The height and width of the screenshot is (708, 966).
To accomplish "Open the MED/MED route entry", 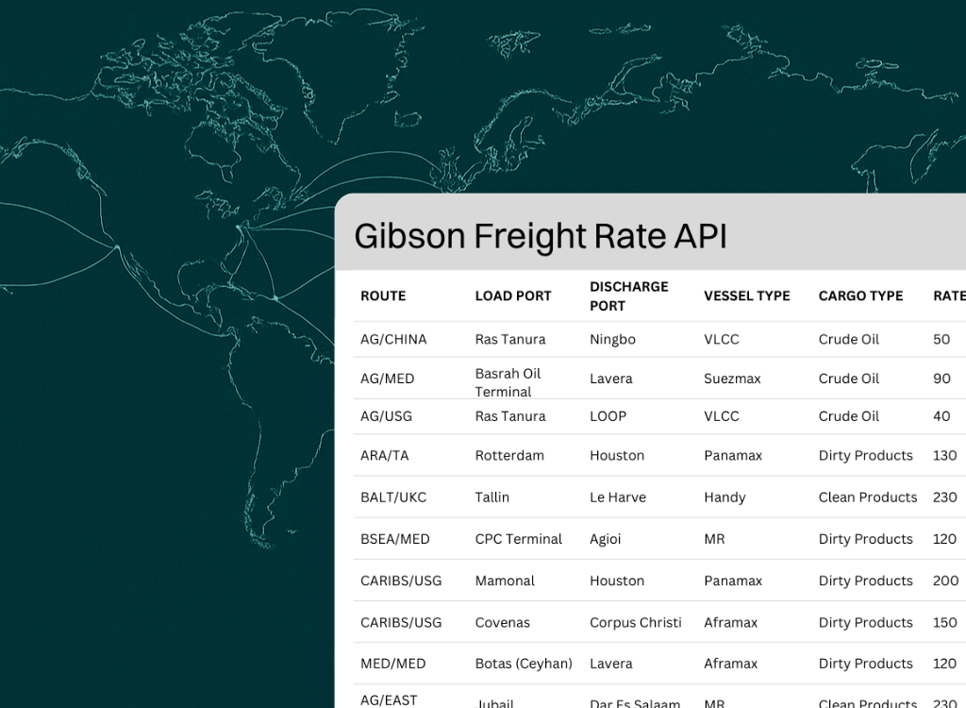I will (392, 664).
